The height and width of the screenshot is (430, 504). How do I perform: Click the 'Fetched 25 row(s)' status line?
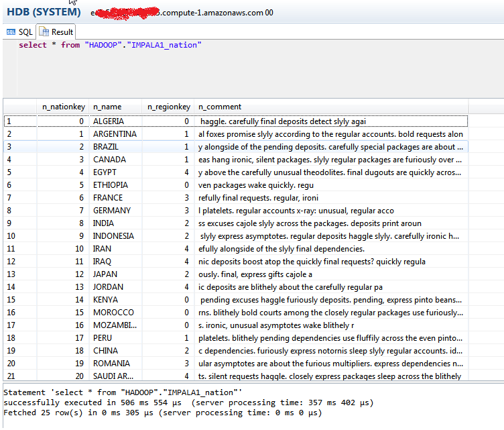(163, 413)
